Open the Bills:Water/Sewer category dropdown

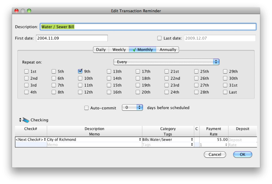click(x=192, y=140)
